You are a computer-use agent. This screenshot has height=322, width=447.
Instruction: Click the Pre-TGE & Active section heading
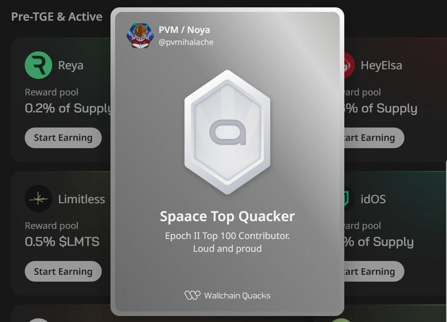pos(57,17)
